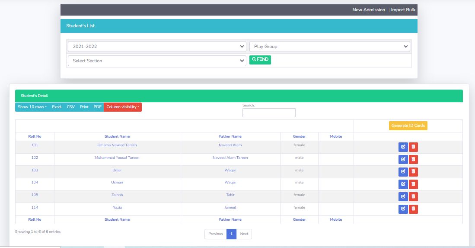Edit the Usman student entry

point(403,184)
